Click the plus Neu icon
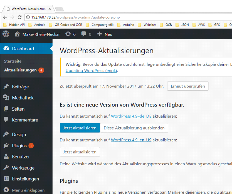The height and width of the screenshot is (194, 232). click(100, 34)
